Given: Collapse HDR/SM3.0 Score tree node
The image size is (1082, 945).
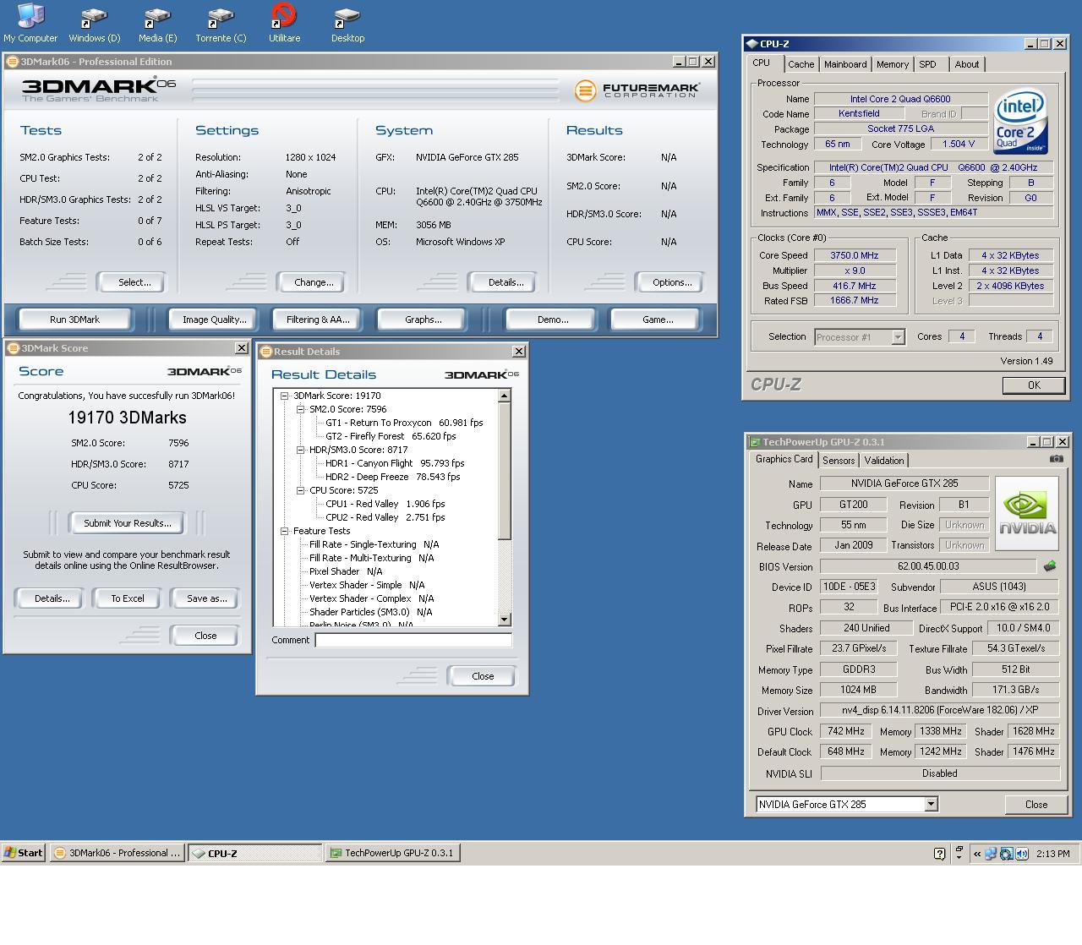Looking at the screenshot, I should (x=300, y=450).
